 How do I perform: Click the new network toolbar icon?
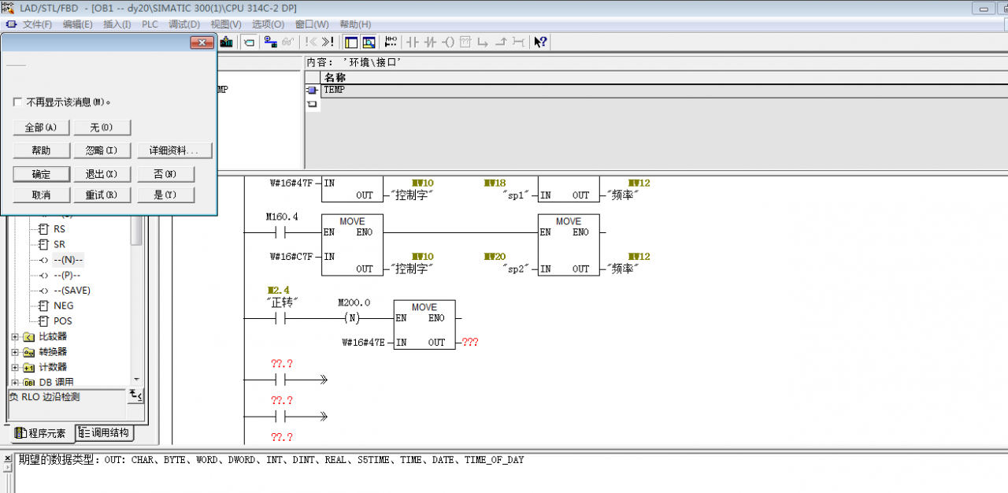pos(391,42)
